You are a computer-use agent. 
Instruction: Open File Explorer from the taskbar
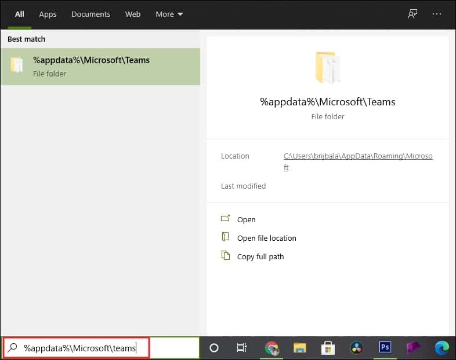click(x=299, y=348)
